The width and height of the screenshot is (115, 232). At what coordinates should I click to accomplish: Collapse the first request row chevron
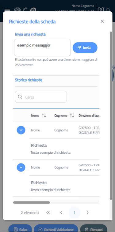point(21,130)
